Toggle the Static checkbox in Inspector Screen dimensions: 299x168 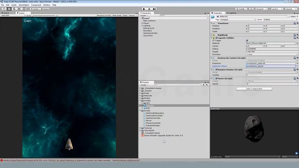click(289, 17)
